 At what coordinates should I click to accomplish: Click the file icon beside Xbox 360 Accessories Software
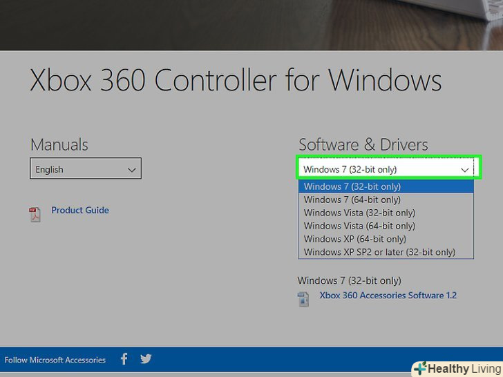click(x=303, y=299)
